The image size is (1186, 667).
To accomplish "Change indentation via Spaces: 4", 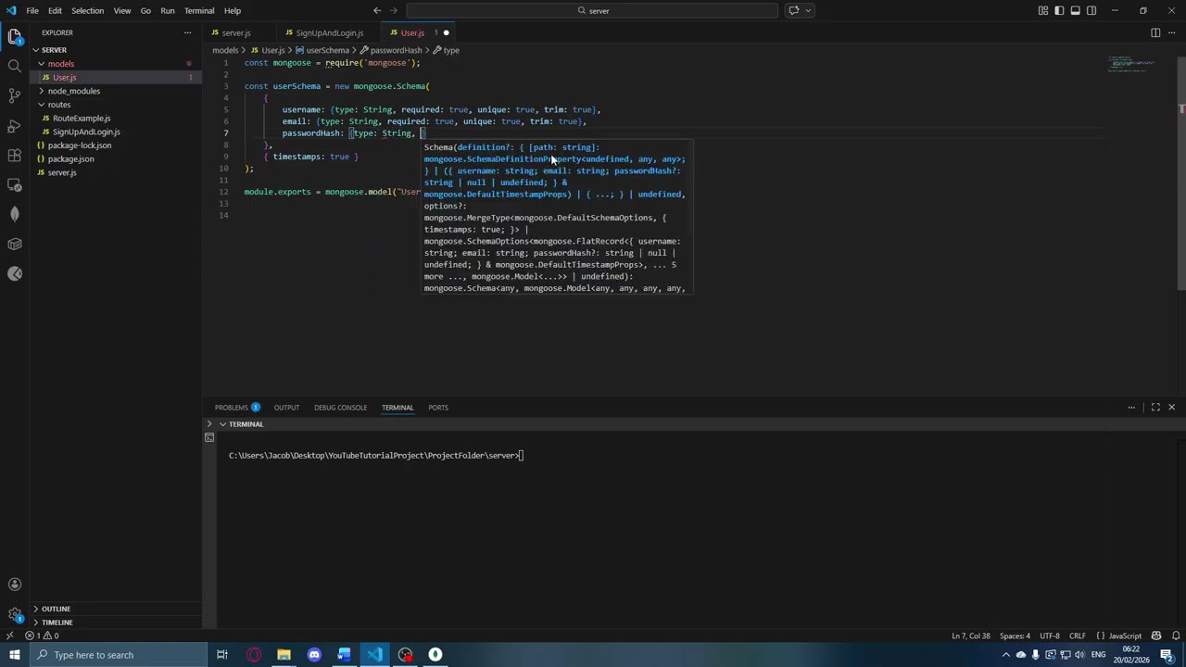I will [x=1015, y=636].
